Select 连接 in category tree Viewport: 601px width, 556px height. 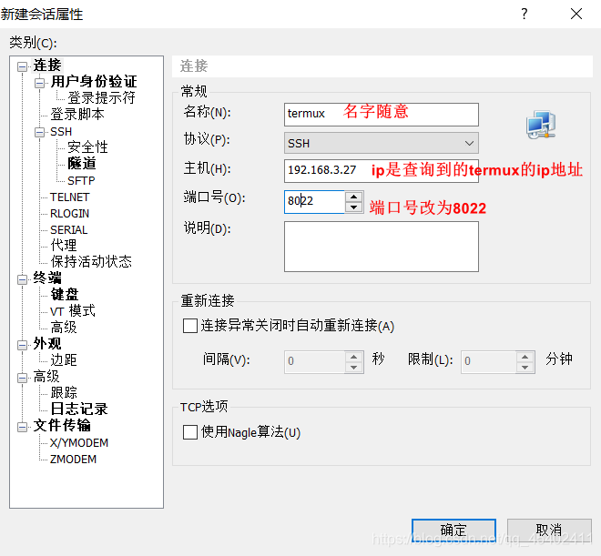(47, 66)
